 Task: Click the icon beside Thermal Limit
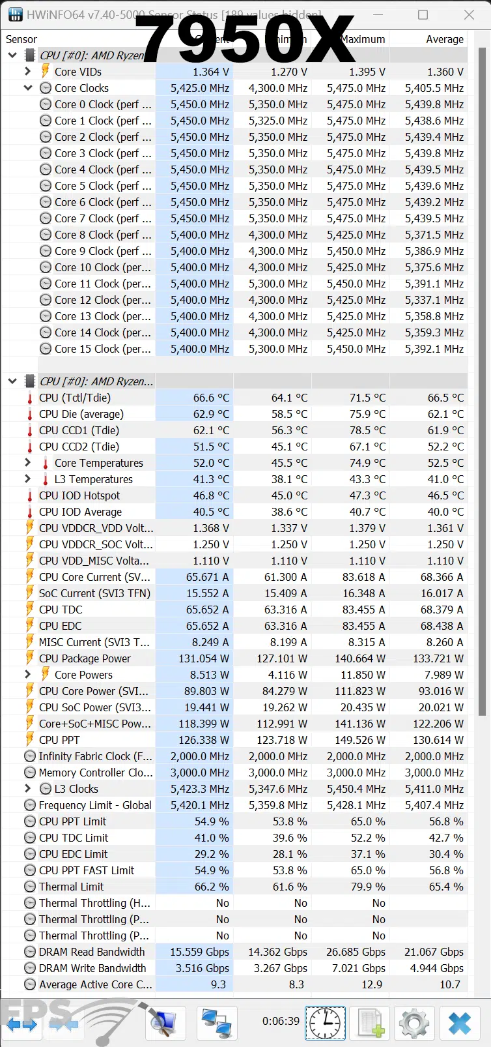(x=29, y=887)
